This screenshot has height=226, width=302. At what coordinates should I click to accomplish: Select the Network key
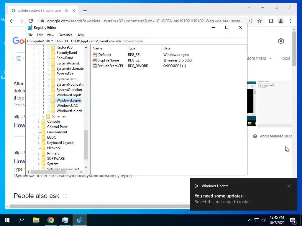click(x=54, y=148)
